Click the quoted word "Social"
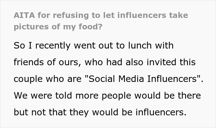The width and height of the screenshot is (216, 128). [99, 79]
